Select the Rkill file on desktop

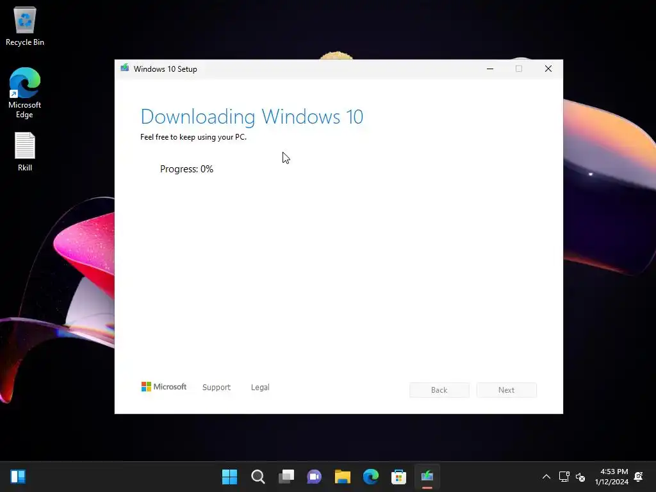[25, 151]
